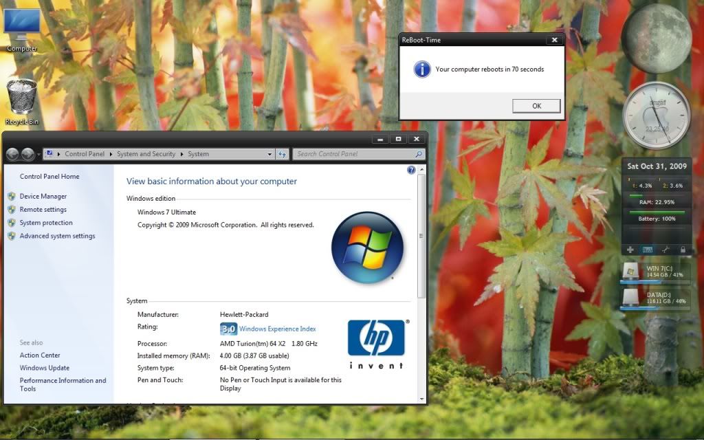Click the blue Help question mark icon

click(411, 170)
